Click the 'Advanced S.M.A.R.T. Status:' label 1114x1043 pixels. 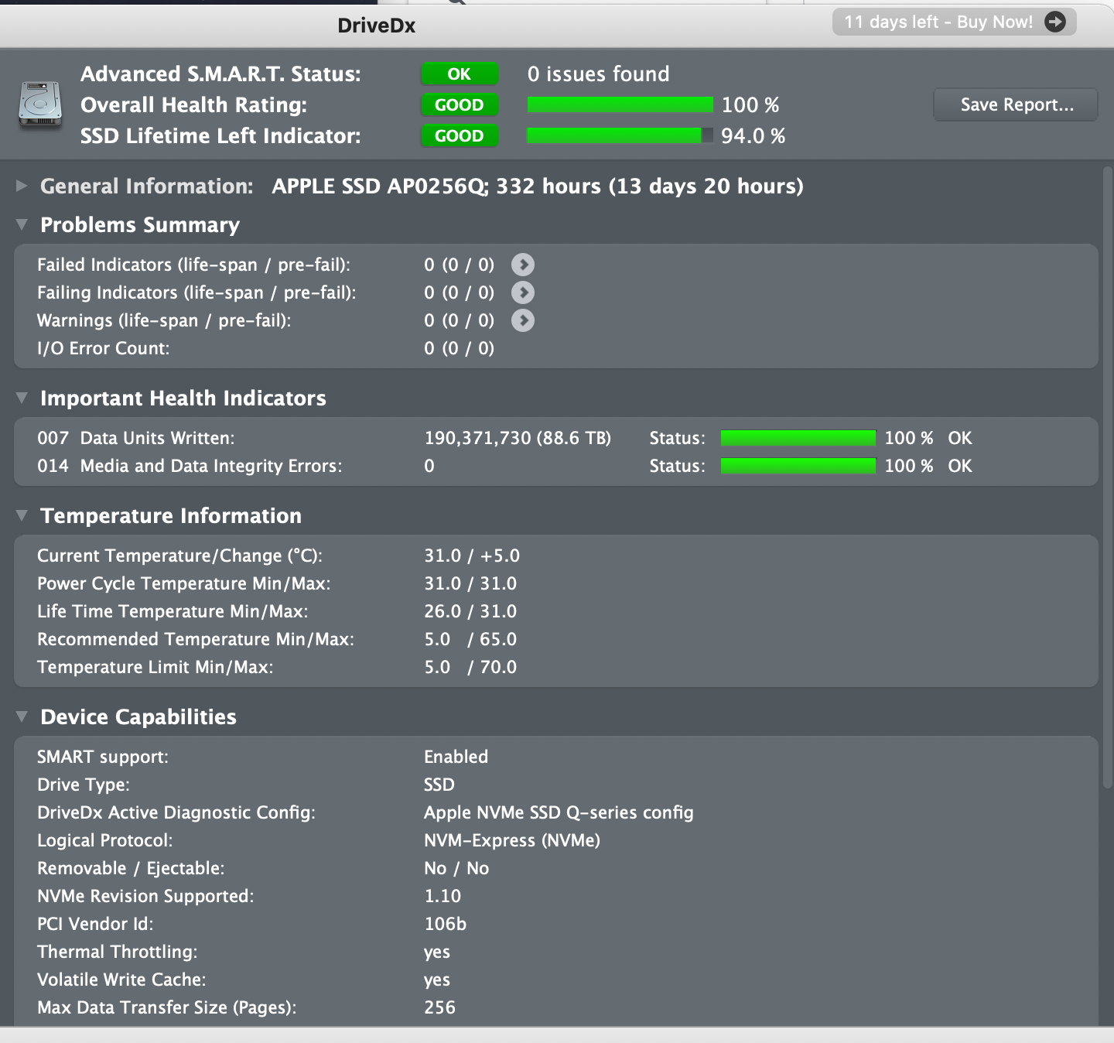click(220, 74)
